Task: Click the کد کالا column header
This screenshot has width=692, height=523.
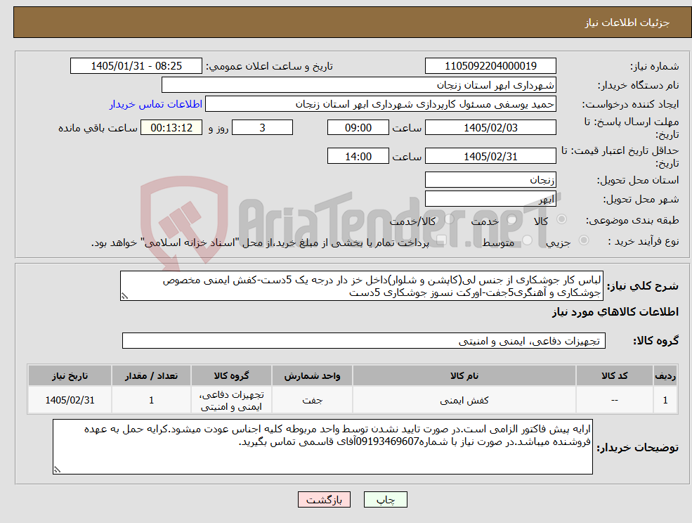Action: (615, 376)
